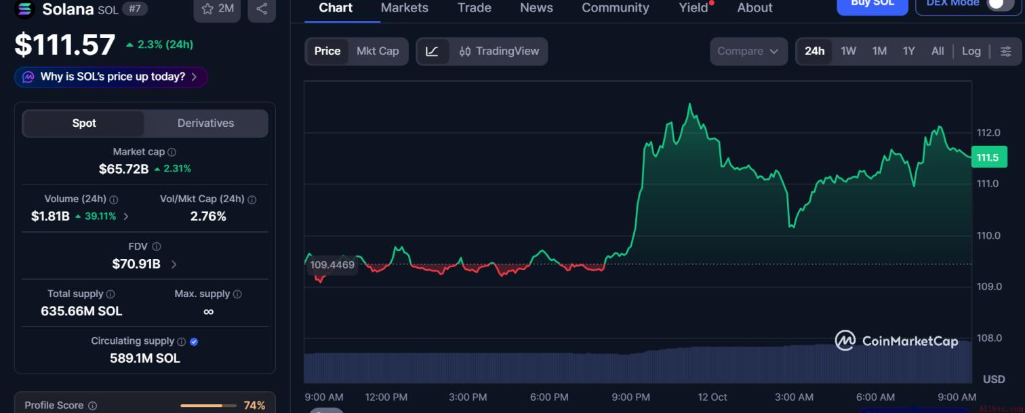Viewport: 1025px width, 413px height.
Task: Click the FDV info icon
Action: coord(157,247)
